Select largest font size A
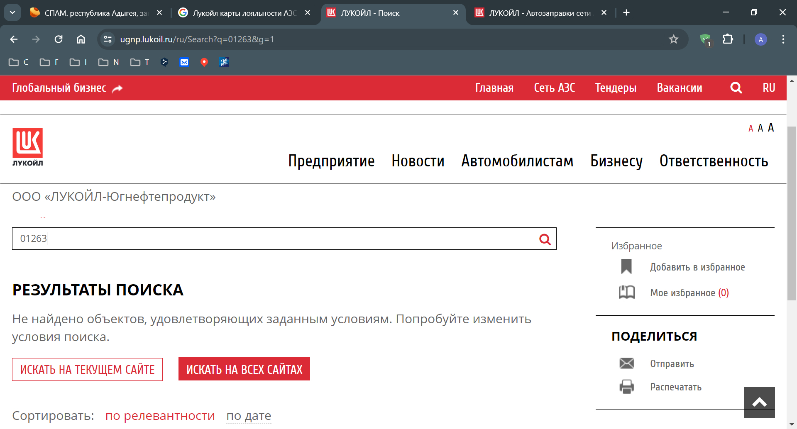This screenshot has width=797, height=429. (x=771, y=127)
